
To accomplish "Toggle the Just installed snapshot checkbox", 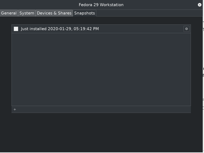I will (x=16, y=29).
